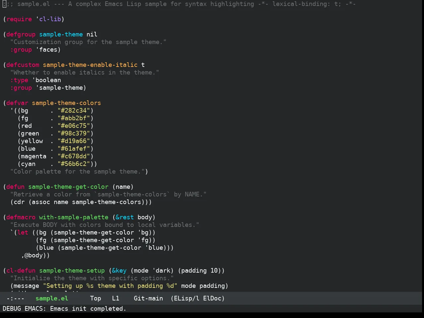
Task: Click the 'cdr' function call
Action: point(19,202)
